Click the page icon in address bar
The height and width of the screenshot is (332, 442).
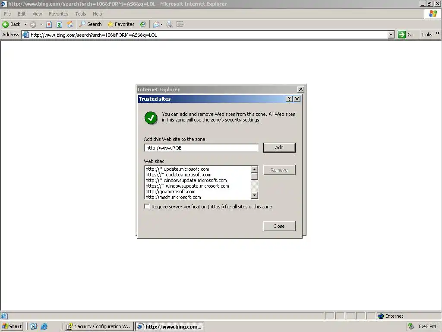25,35
